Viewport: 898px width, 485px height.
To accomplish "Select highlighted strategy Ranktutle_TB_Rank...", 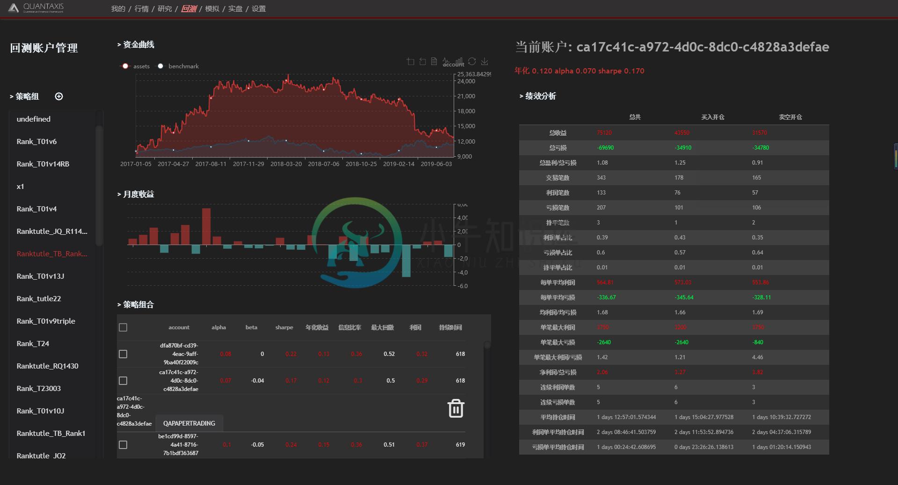I will (52, 254).
